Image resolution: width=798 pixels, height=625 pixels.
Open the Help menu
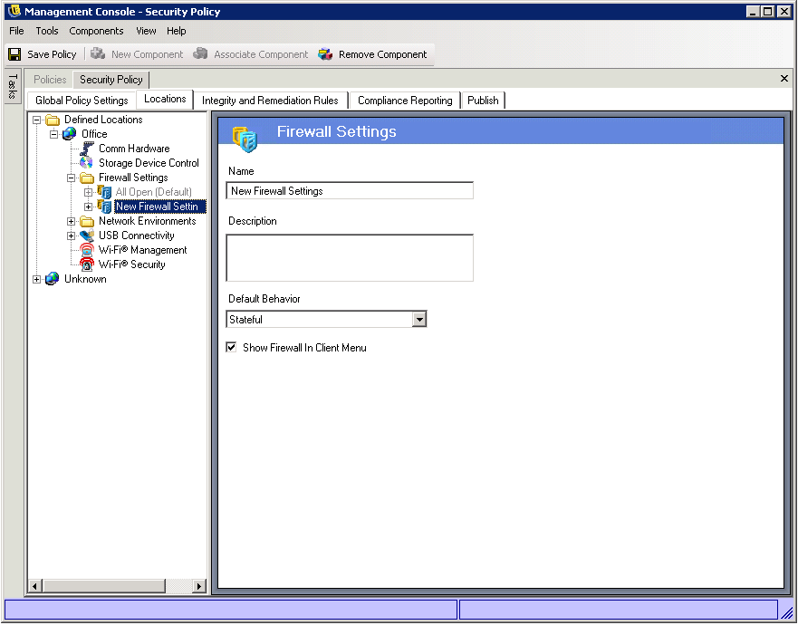pos(176,31)
